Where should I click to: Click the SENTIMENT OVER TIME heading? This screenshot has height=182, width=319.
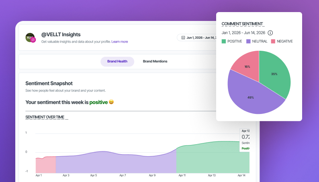click(x=45, y=117)
